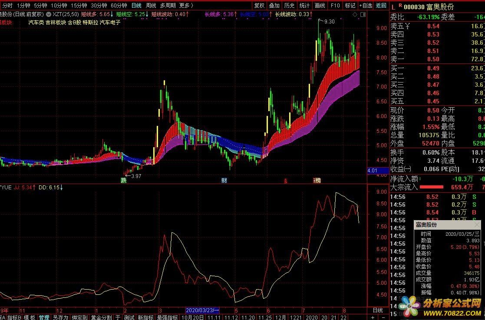Switch to 5分钟 period
The image size is (485, 320).
point(40,5)
